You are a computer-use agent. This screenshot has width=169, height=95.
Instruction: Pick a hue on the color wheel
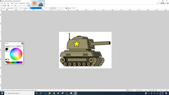[16, 54]
